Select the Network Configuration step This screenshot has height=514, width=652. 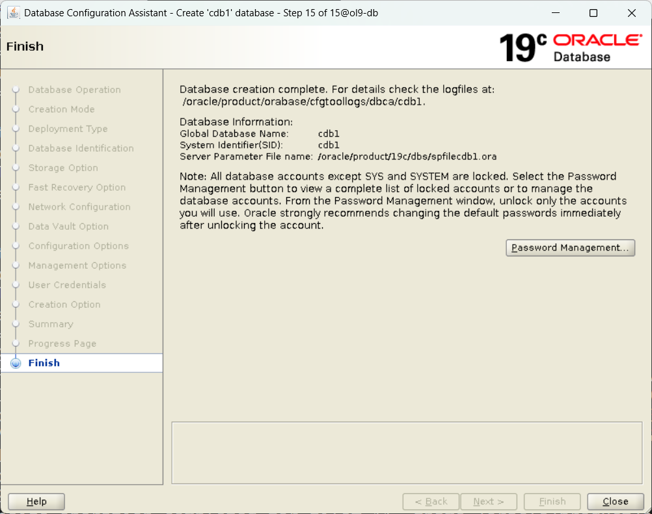click(x=79, y=207)
